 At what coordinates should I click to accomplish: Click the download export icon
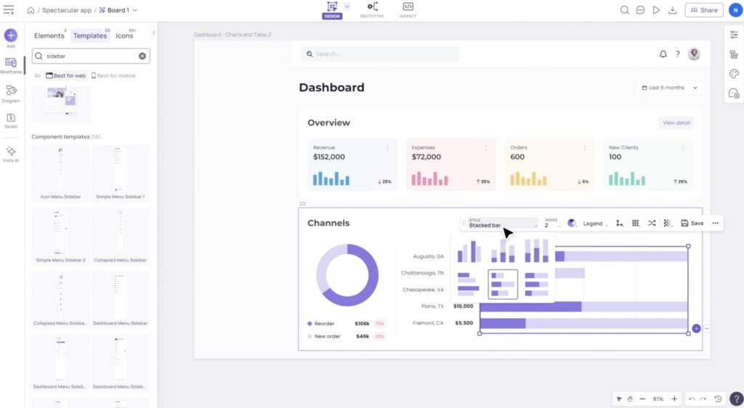click(673, 10)
